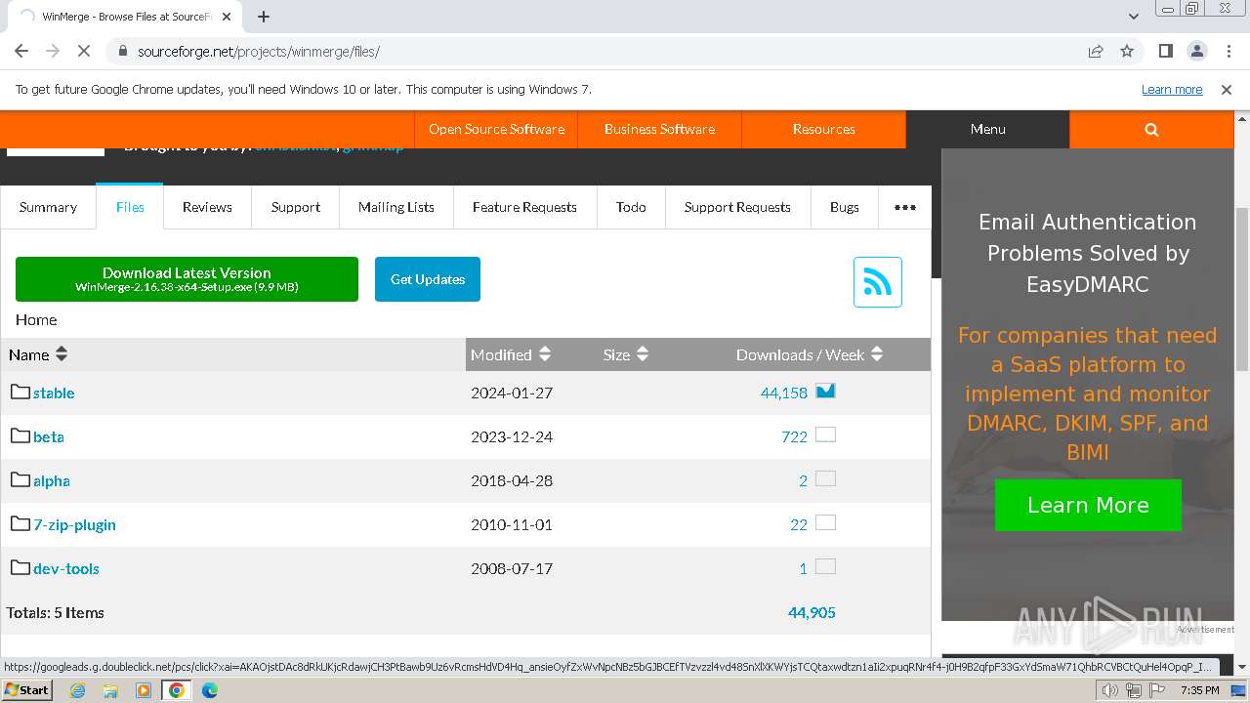The image size is (1250, 703).
Task: Click the taskbar clock showing 7:35 PM
Action: tap(1199, 690)
